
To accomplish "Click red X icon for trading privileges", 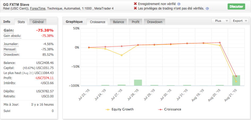I will [x=135, y=8].
